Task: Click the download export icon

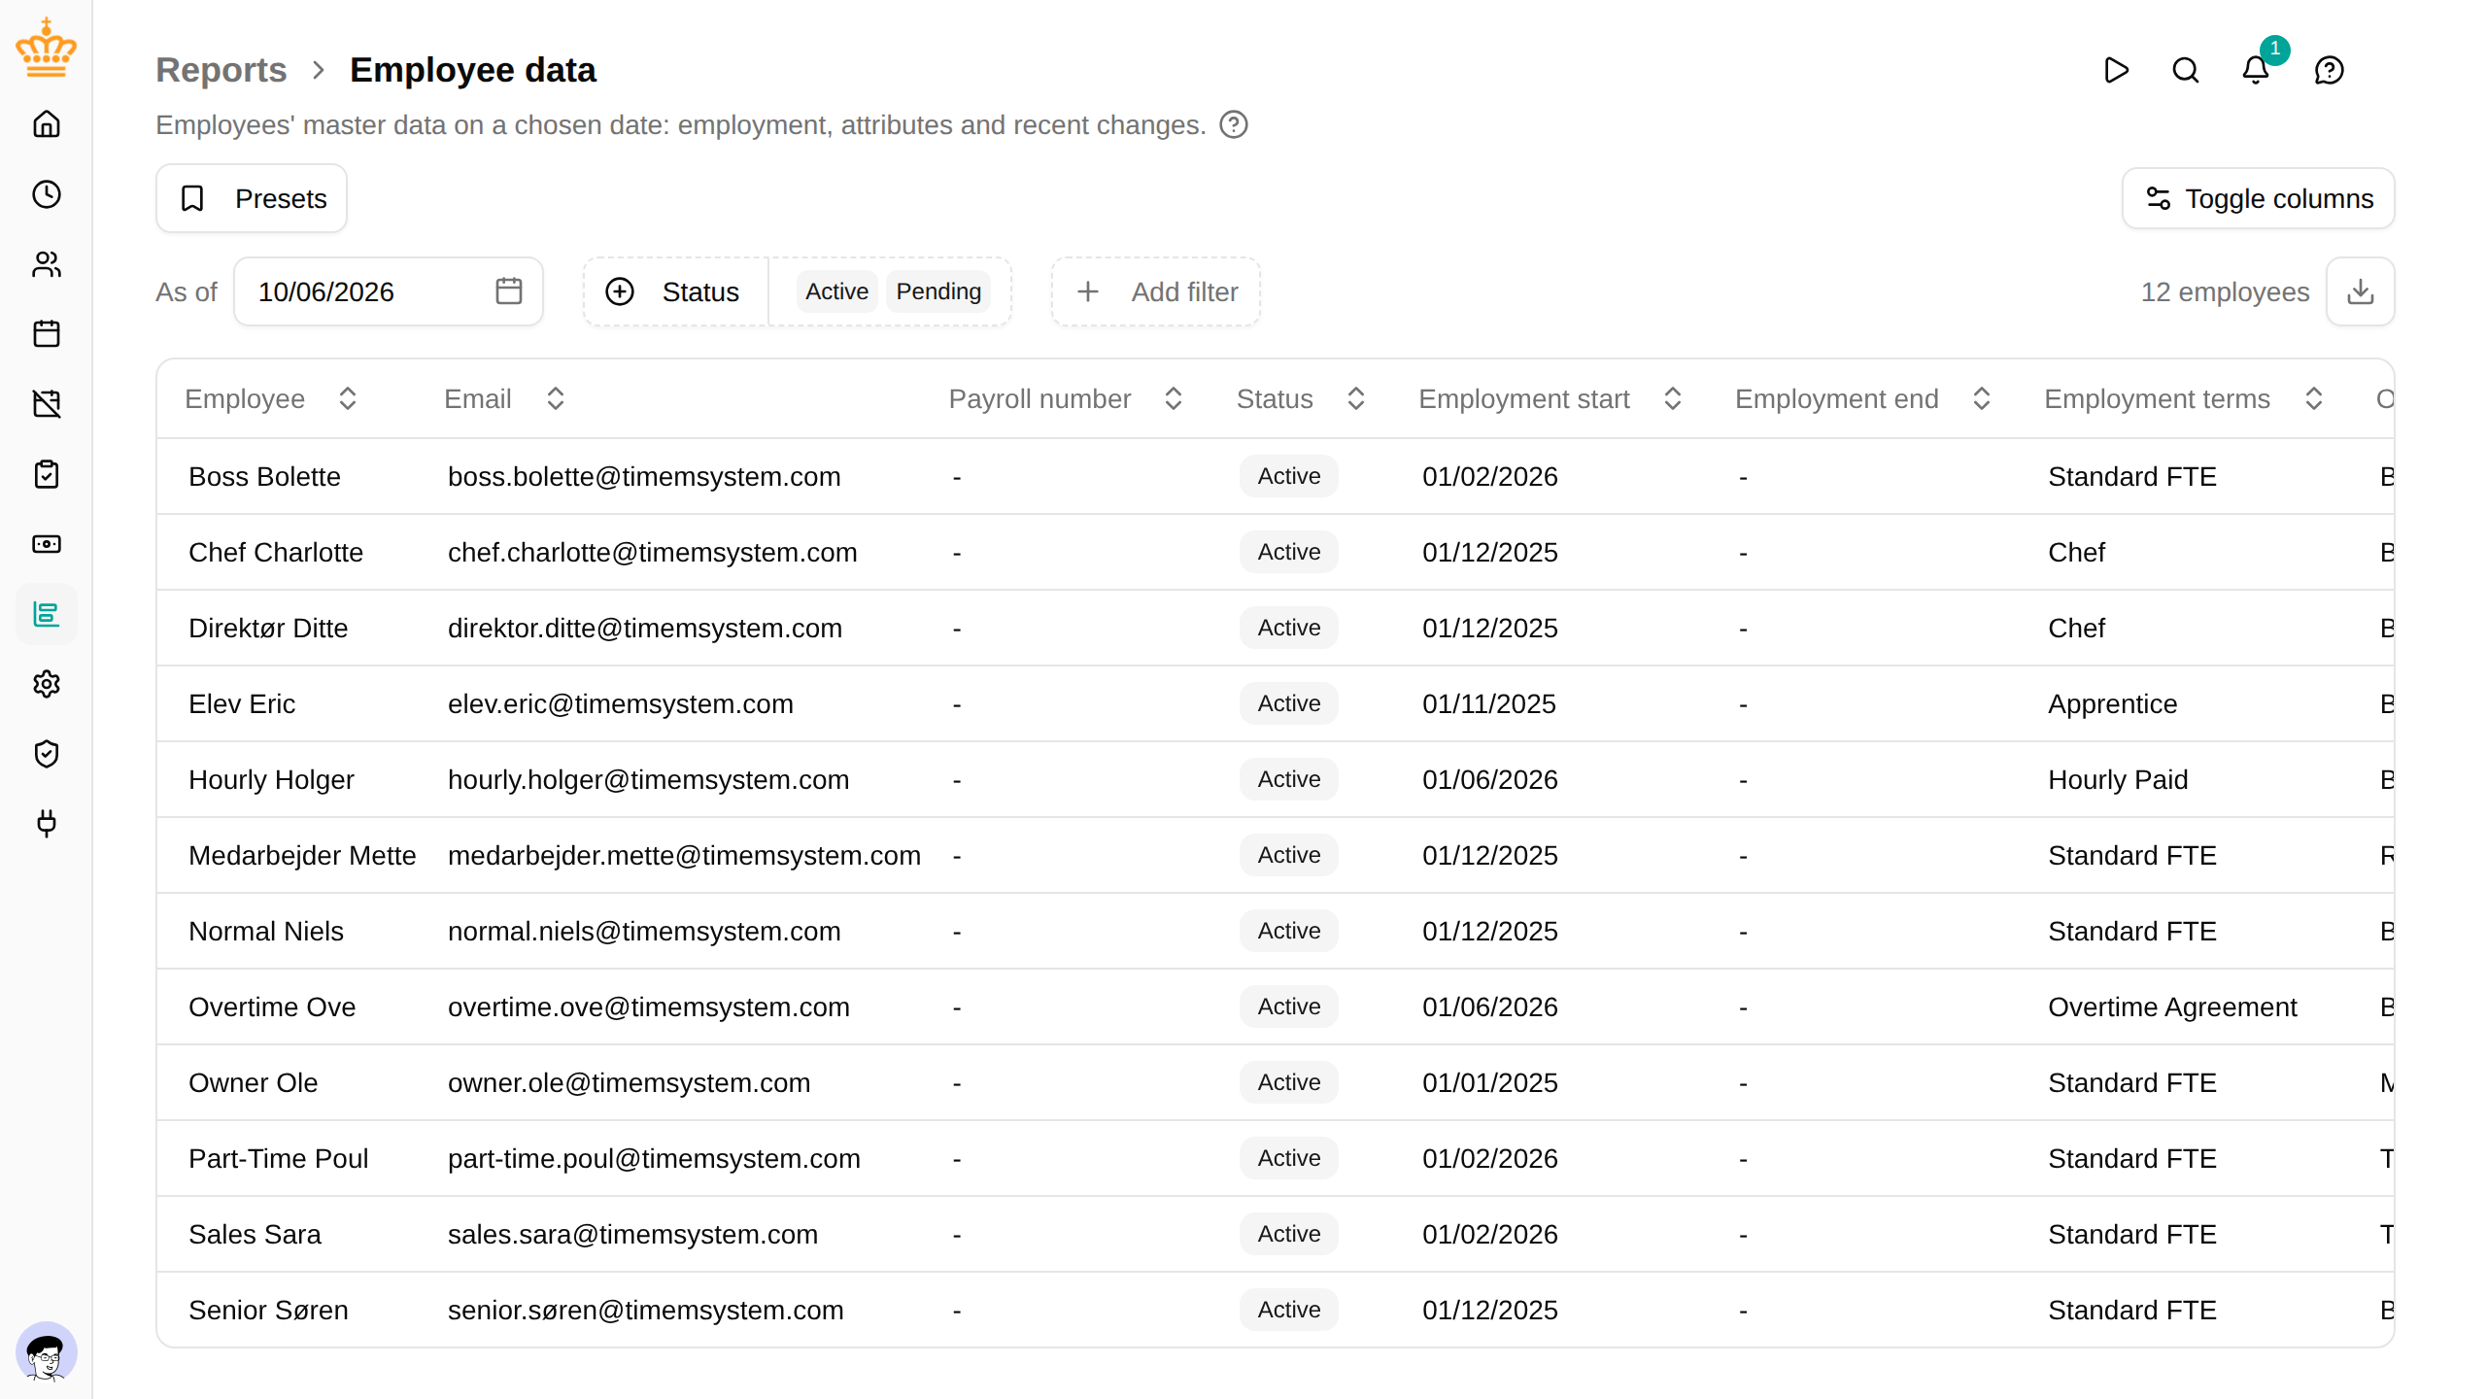Action: (2361, 291)
